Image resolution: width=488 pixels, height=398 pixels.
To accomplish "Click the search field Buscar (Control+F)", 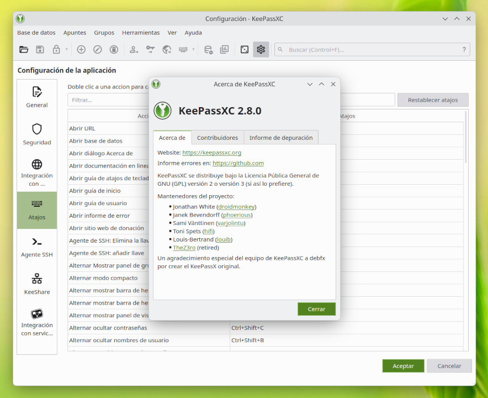I will click(x=372, y=50).
